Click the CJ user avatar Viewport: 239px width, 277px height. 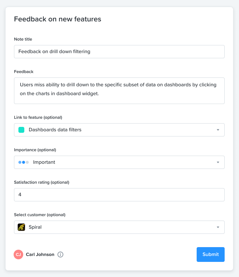pyautogui.click(x=18, y=255)
